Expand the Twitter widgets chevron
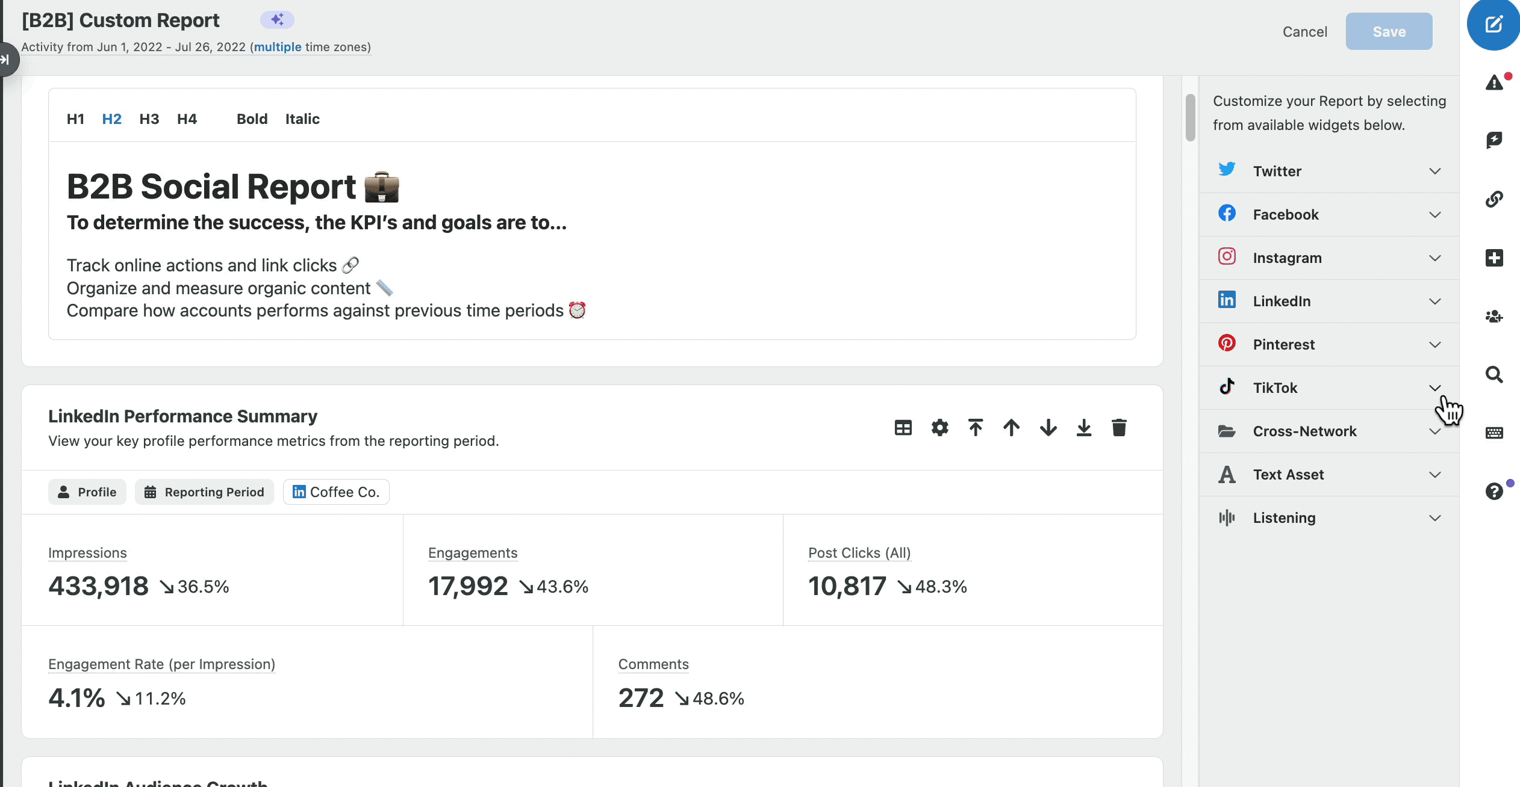 point(1435,171)
